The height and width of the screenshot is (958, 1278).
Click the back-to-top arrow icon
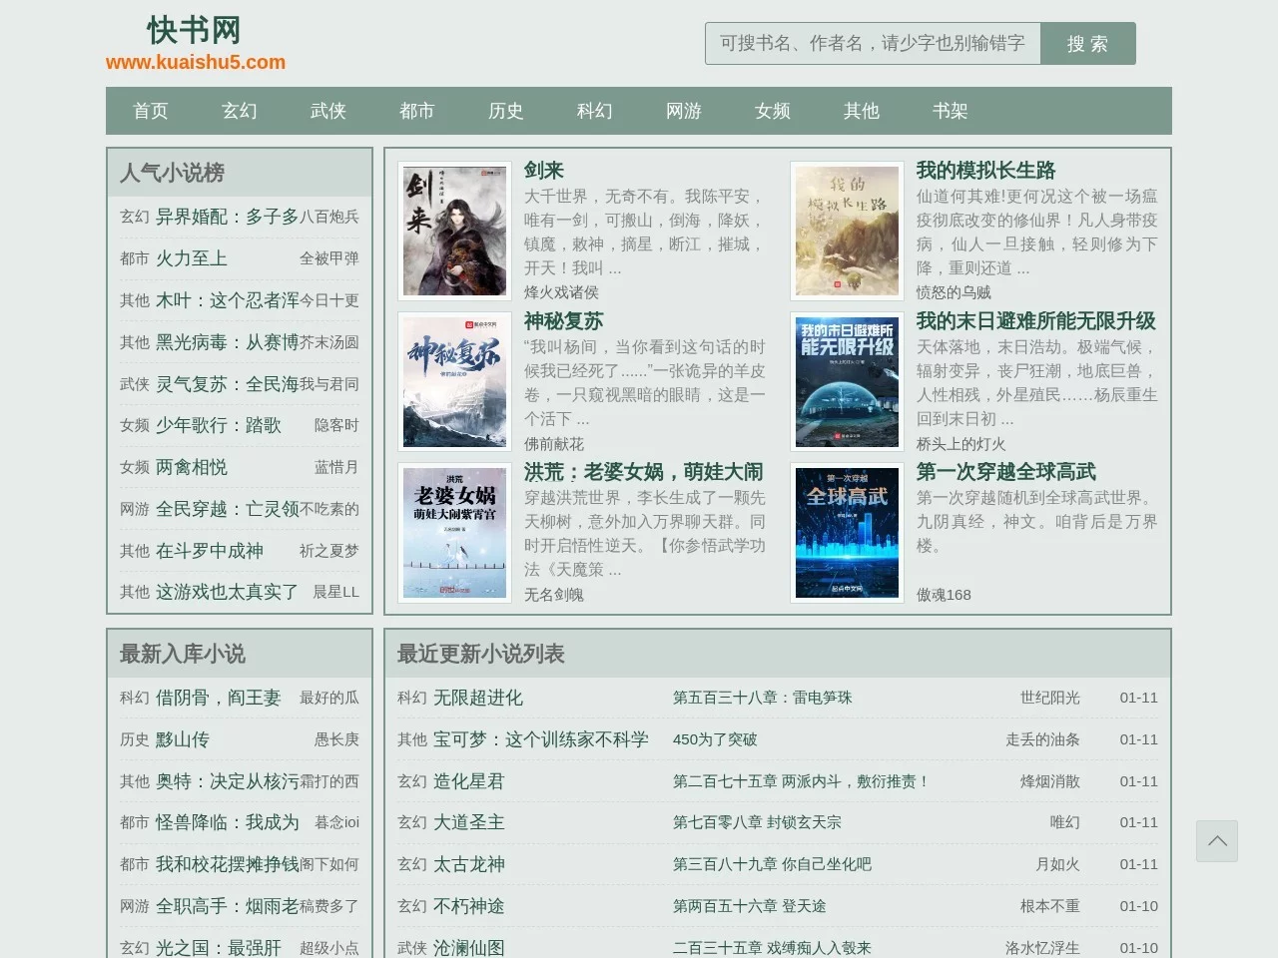1216,841
